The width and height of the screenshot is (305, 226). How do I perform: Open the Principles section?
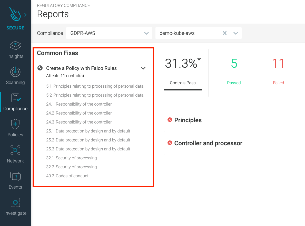(188, 120)
